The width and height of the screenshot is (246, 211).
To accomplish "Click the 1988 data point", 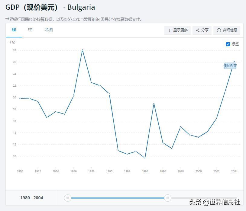I will point(91,82).
